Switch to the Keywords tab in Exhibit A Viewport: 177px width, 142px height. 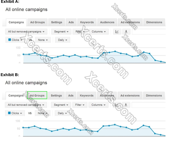tap(87, 22)
